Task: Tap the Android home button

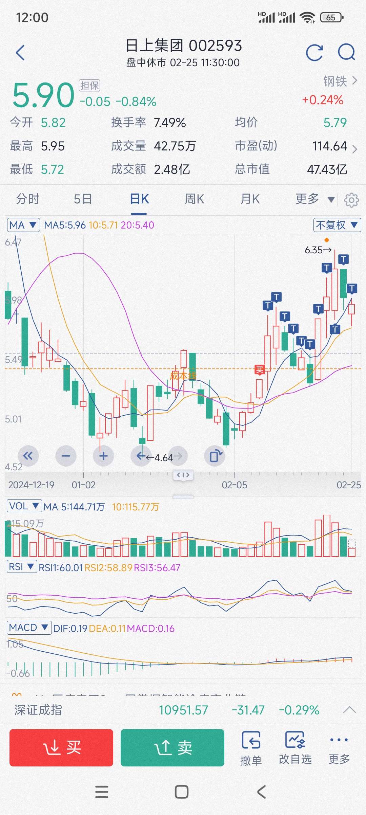Action: (182, 792)
